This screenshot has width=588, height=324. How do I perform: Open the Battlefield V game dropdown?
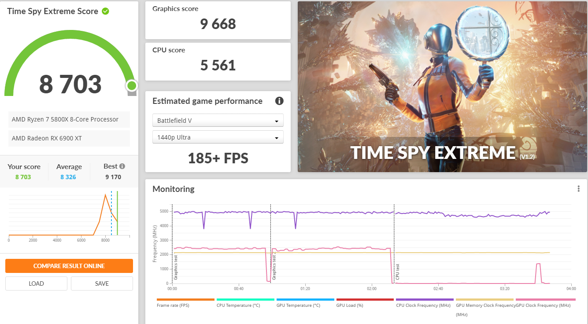(x=218, y=121)
